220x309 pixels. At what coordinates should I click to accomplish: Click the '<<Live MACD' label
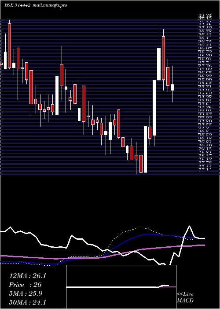coord(185,298)
